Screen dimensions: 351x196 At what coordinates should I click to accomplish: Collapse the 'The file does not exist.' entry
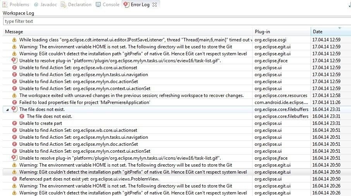(x=7, y=110)
